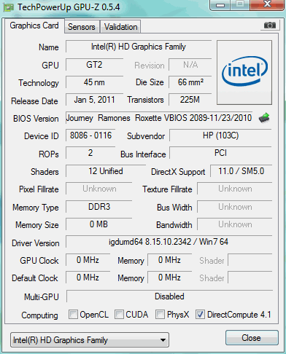Toggle the CUDA checkbox
Viewport: 286px width, 354px height.
pyautogui.click(x=119, y=315)
